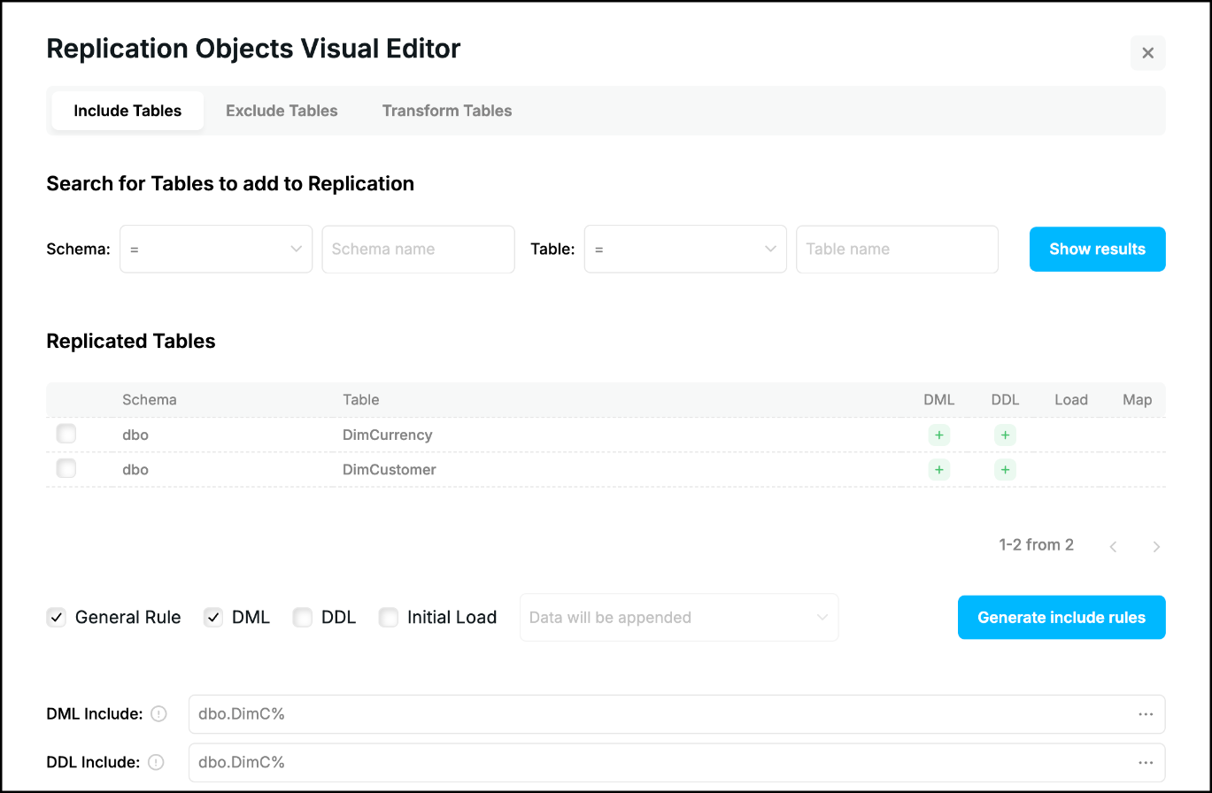
Task: Click the Show results button
Action: 1098,249
